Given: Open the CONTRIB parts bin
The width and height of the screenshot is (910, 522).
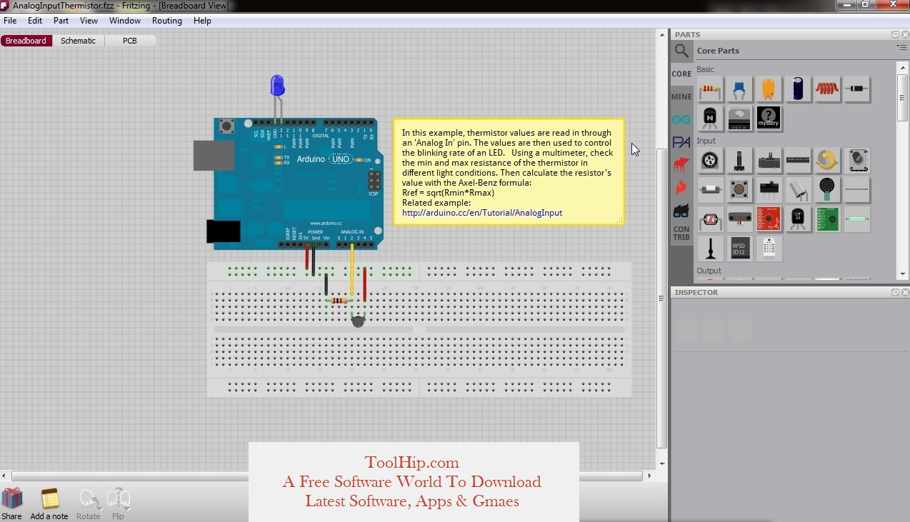Looking at the screenshot, I should click(681, 234).
